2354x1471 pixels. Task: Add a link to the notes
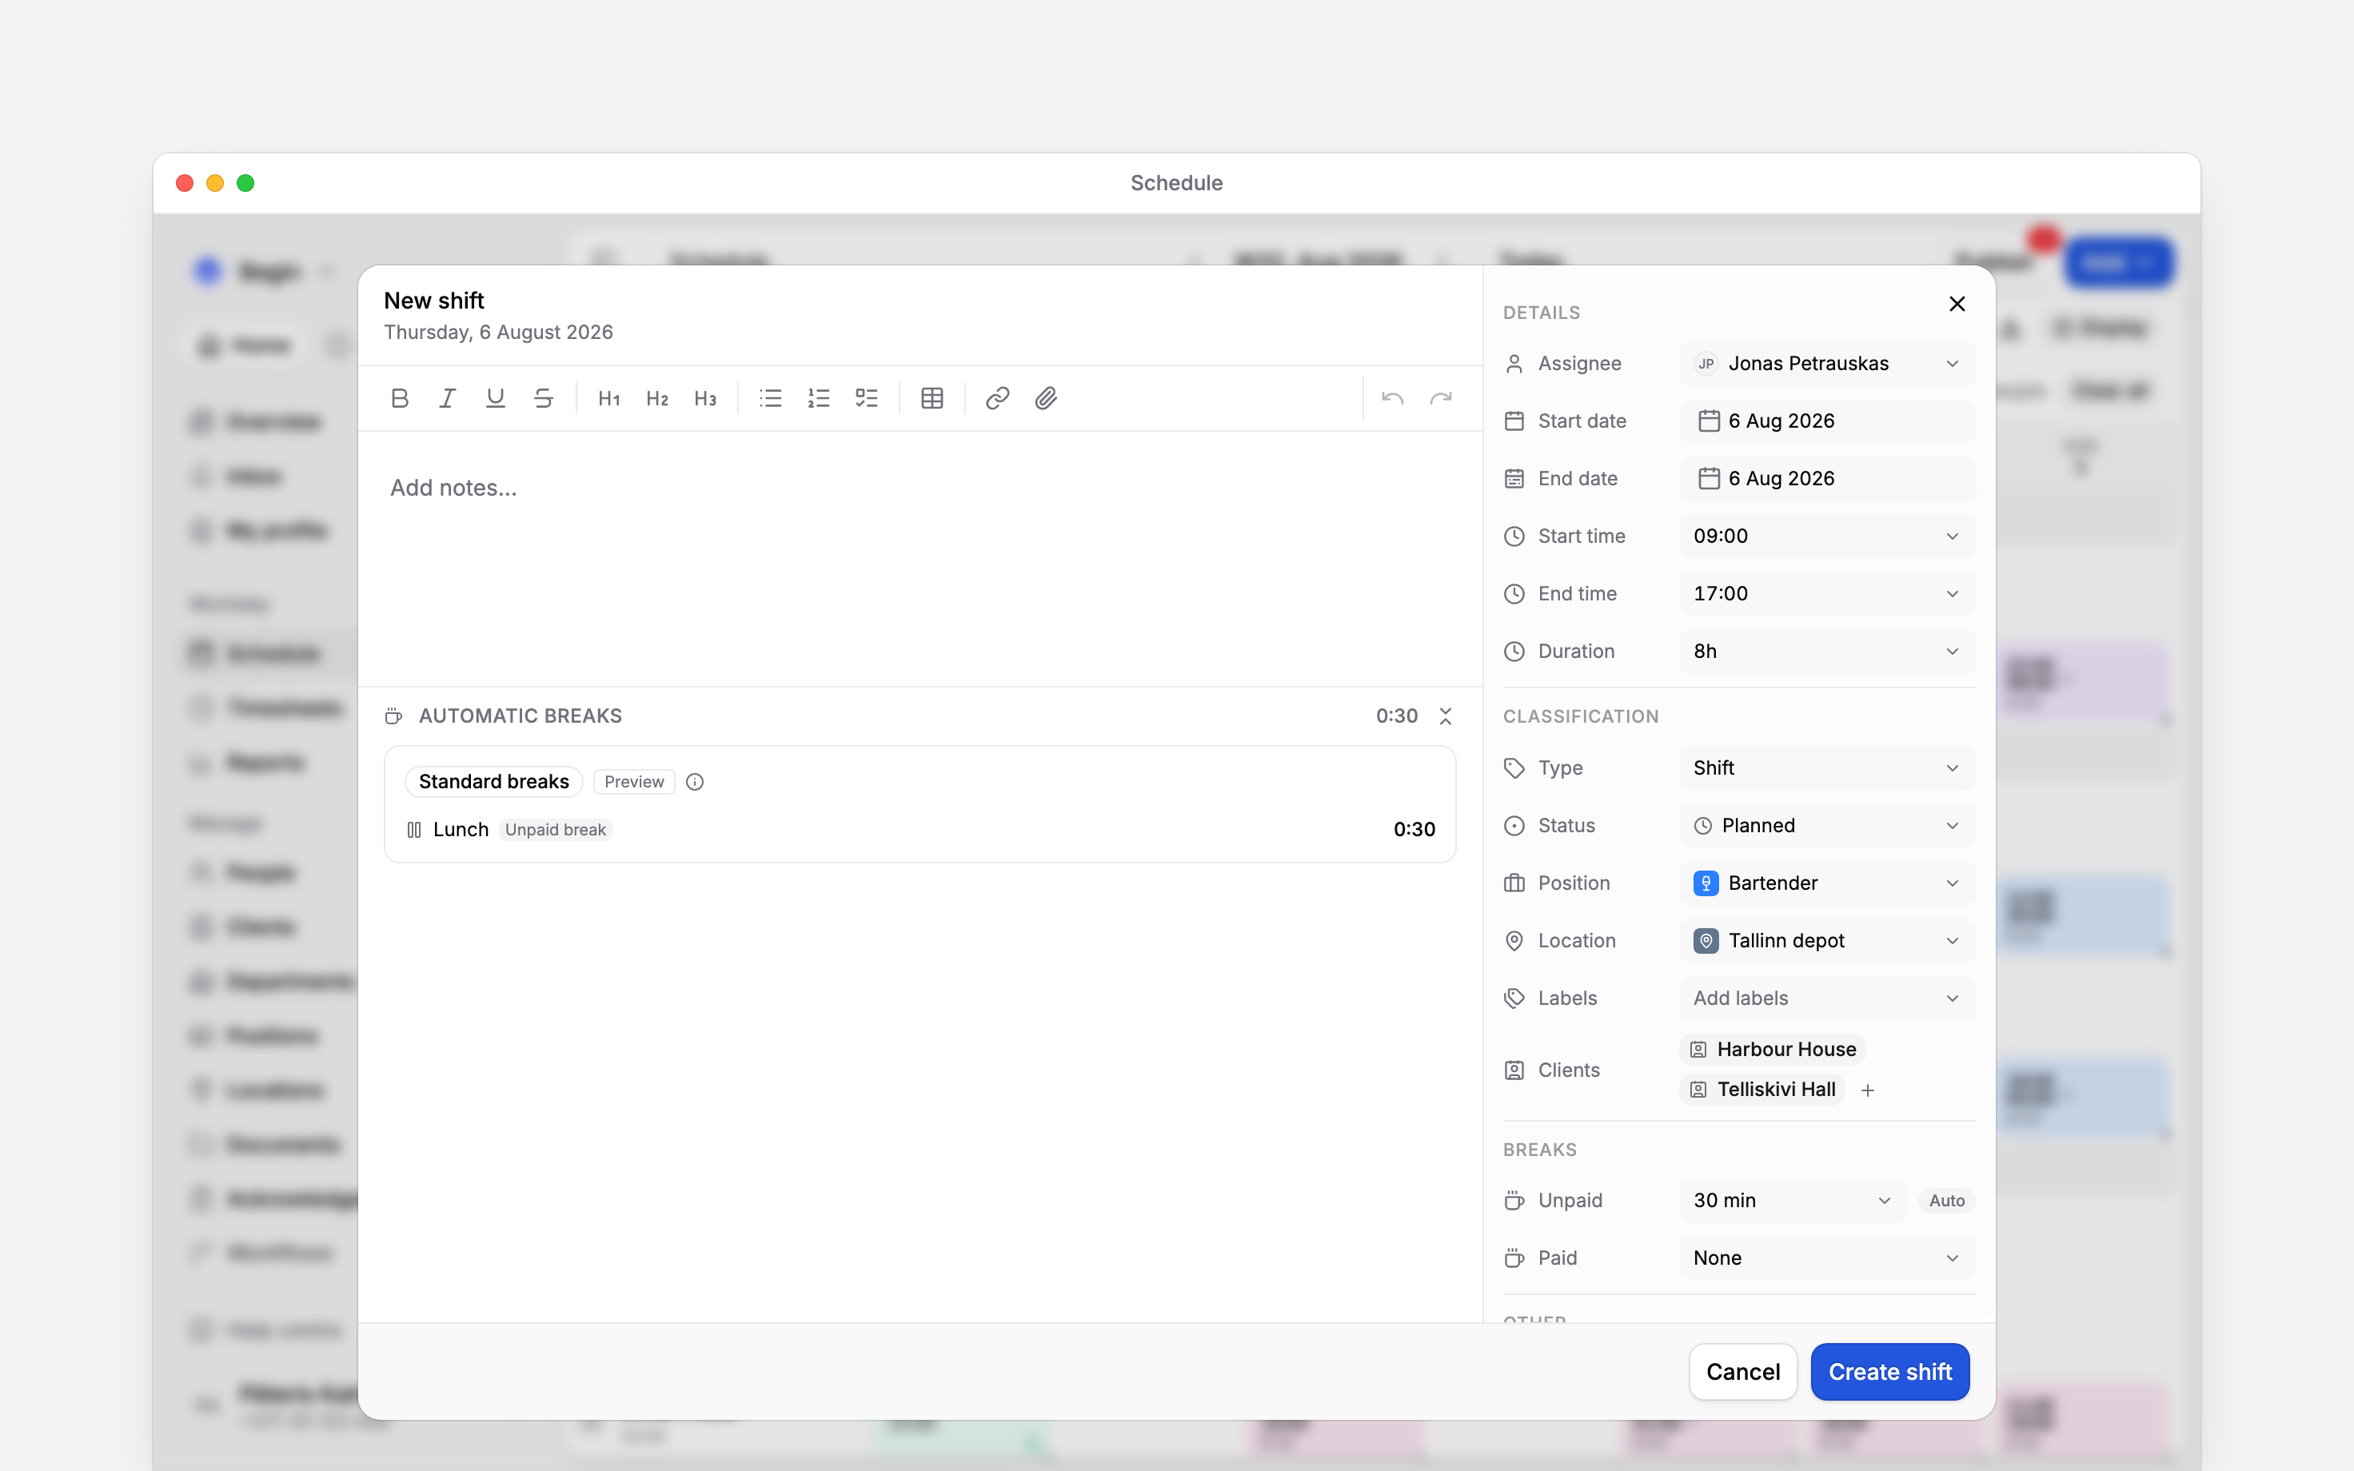(997, 398)
